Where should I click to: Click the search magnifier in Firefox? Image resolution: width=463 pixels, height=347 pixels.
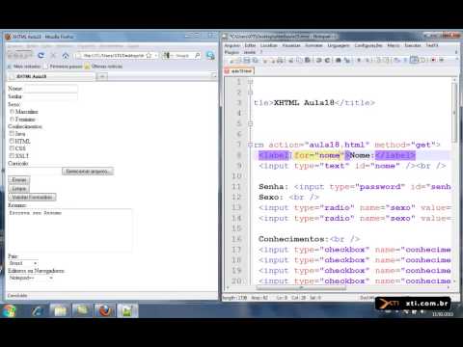[x=198, y=55]
